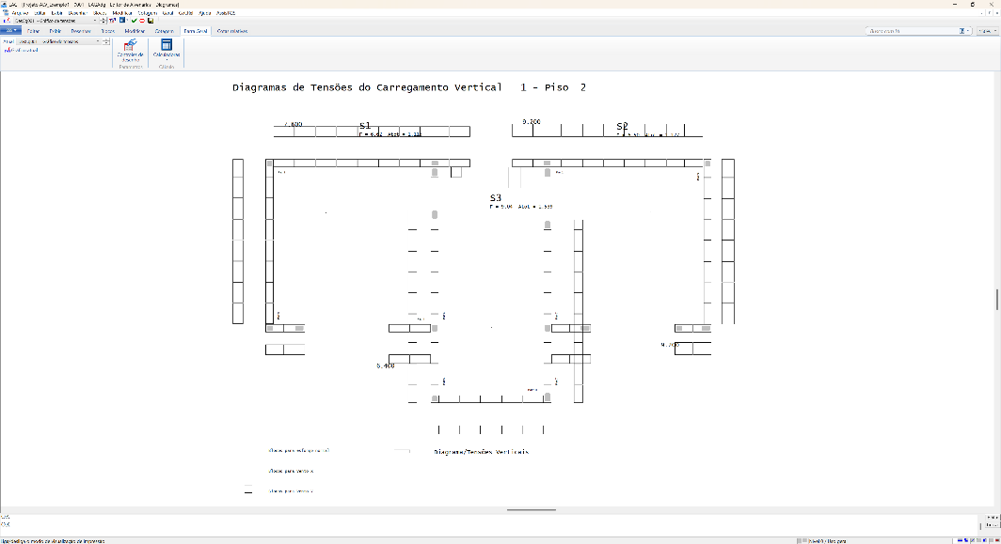The height and width of the screenshot is (544, 1001).
Task: Click the blue line status bar icon
Action: pyautogui.click(x=960, y=540)
